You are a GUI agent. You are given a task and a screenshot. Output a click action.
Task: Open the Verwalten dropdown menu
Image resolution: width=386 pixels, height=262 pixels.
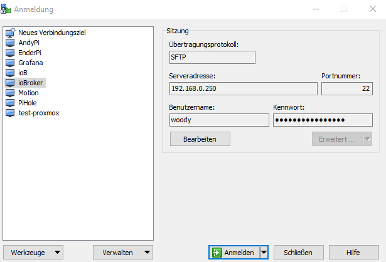123,253
